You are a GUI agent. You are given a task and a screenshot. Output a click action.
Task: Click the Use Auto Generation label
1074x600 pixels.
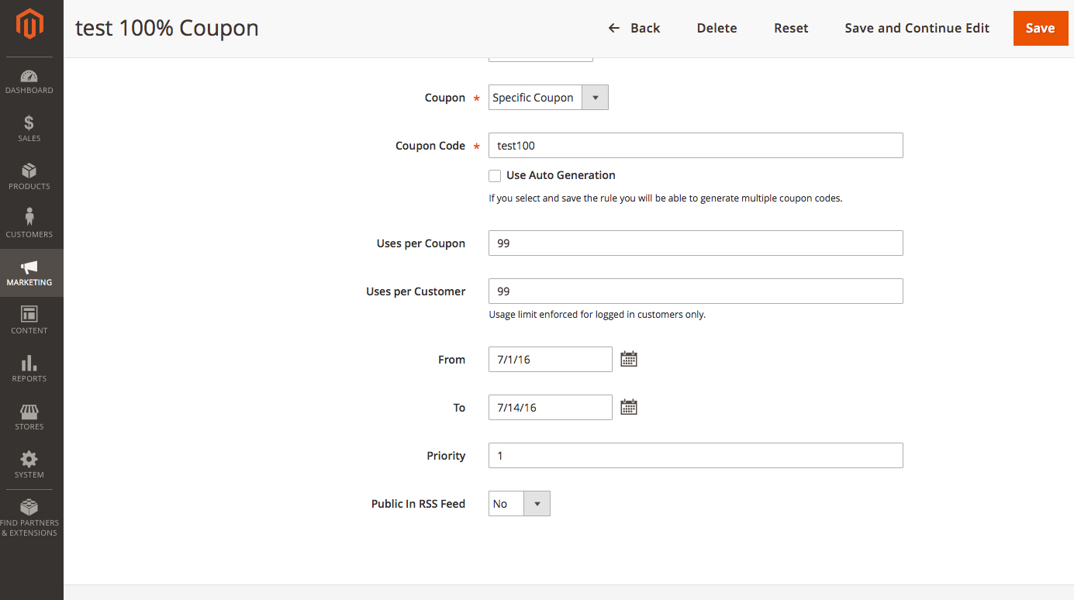tap(561, 175)
